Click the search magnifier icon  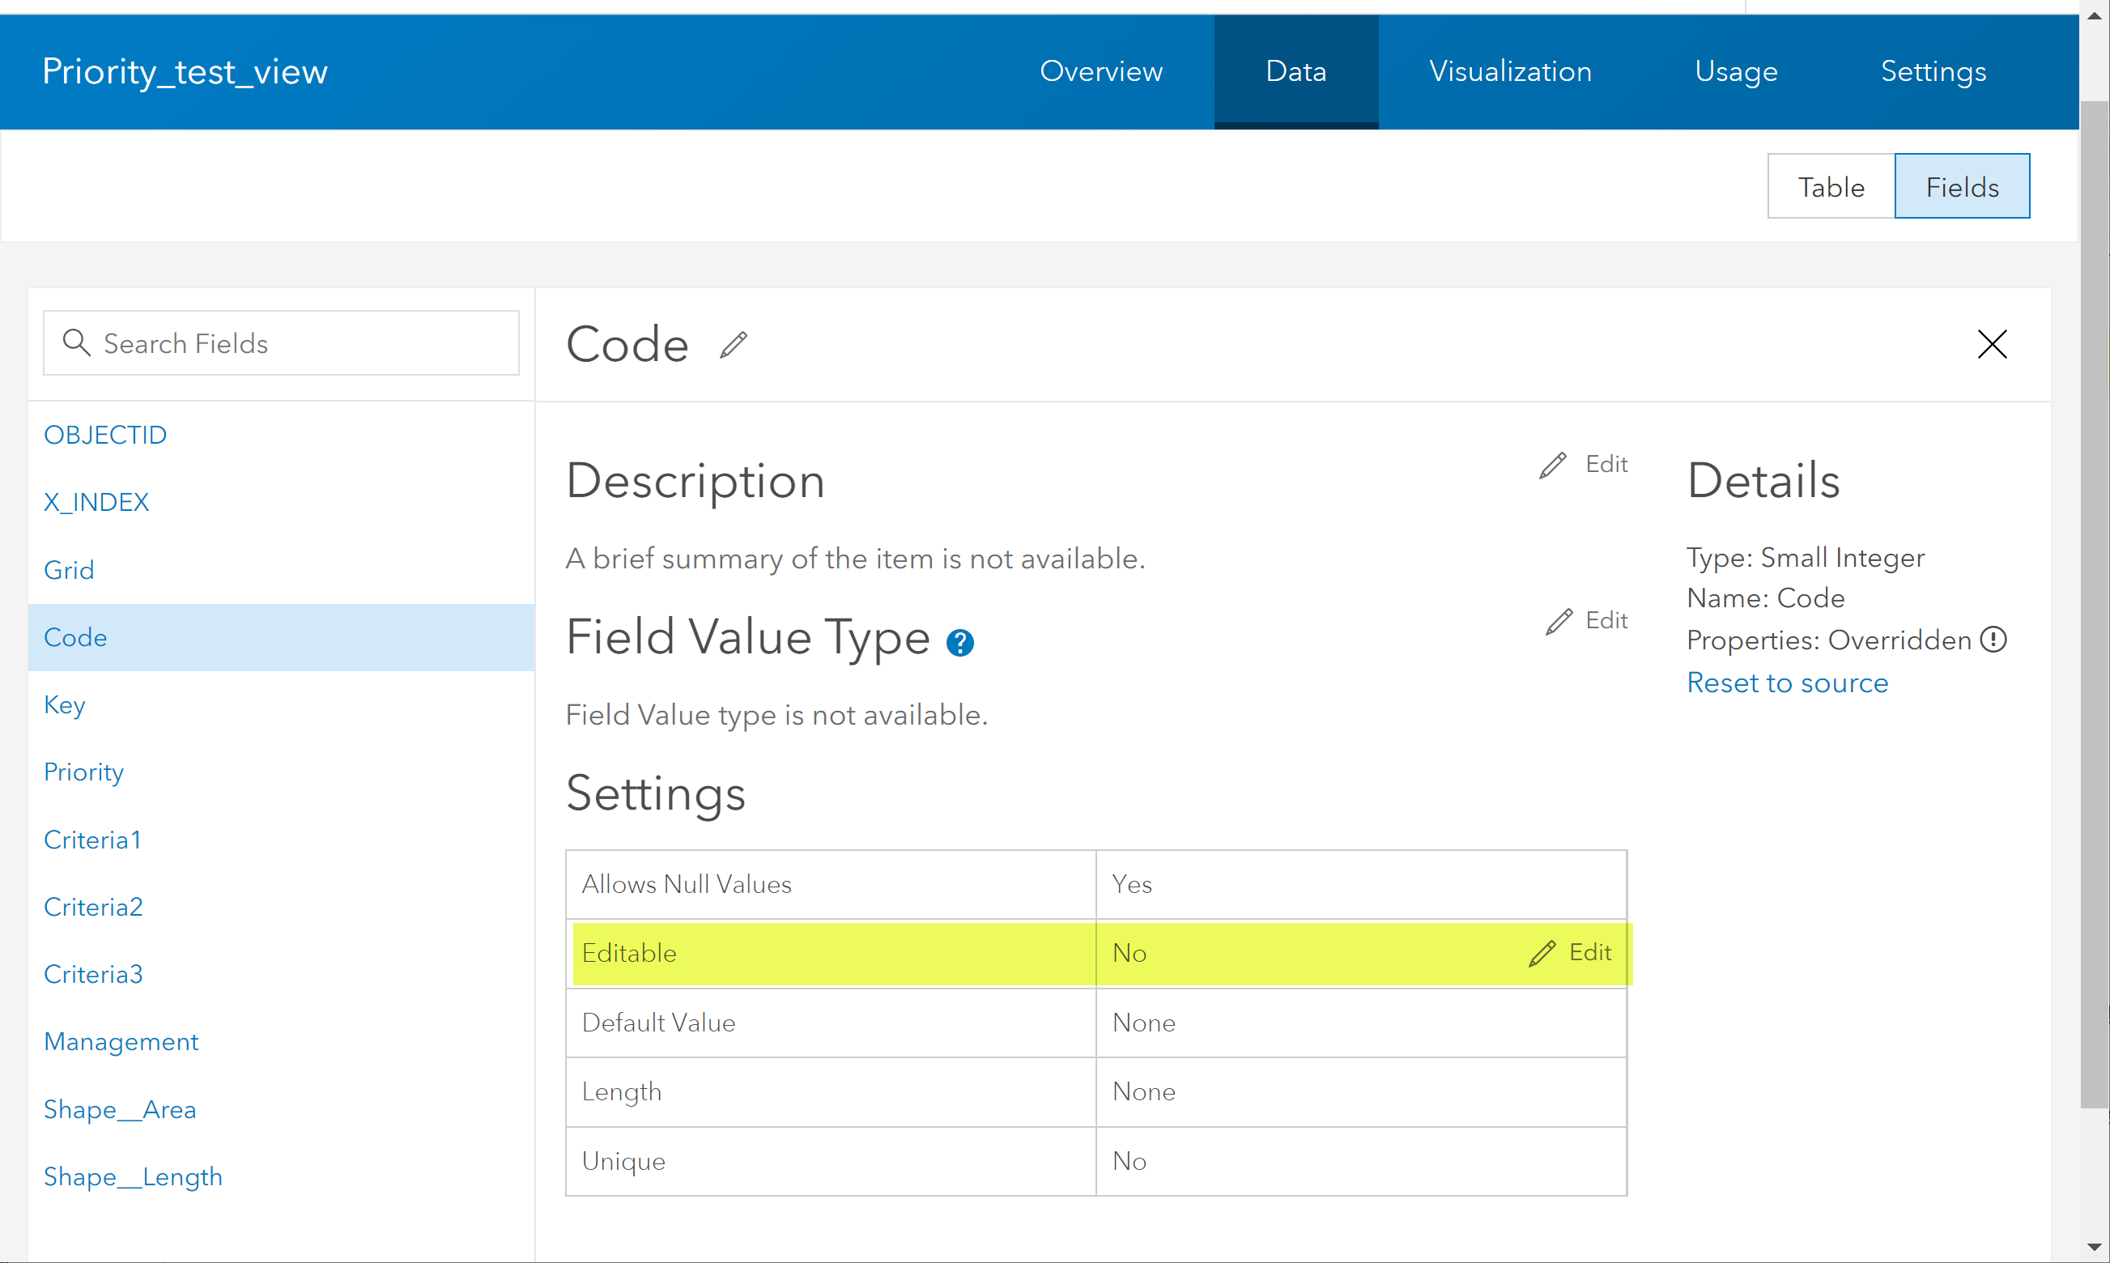(x=77, y=343)
